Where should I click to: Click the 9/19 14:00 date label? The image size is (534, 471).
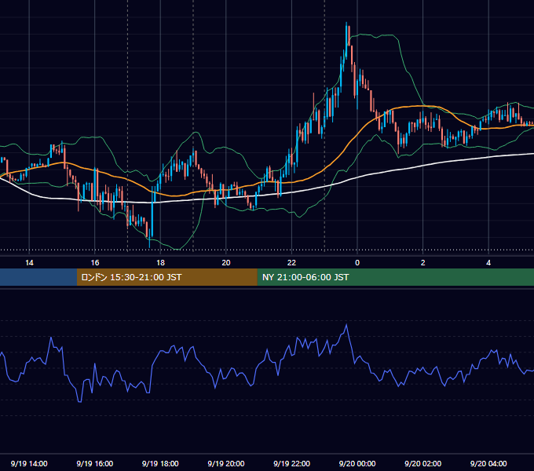[x=29, y=463]
